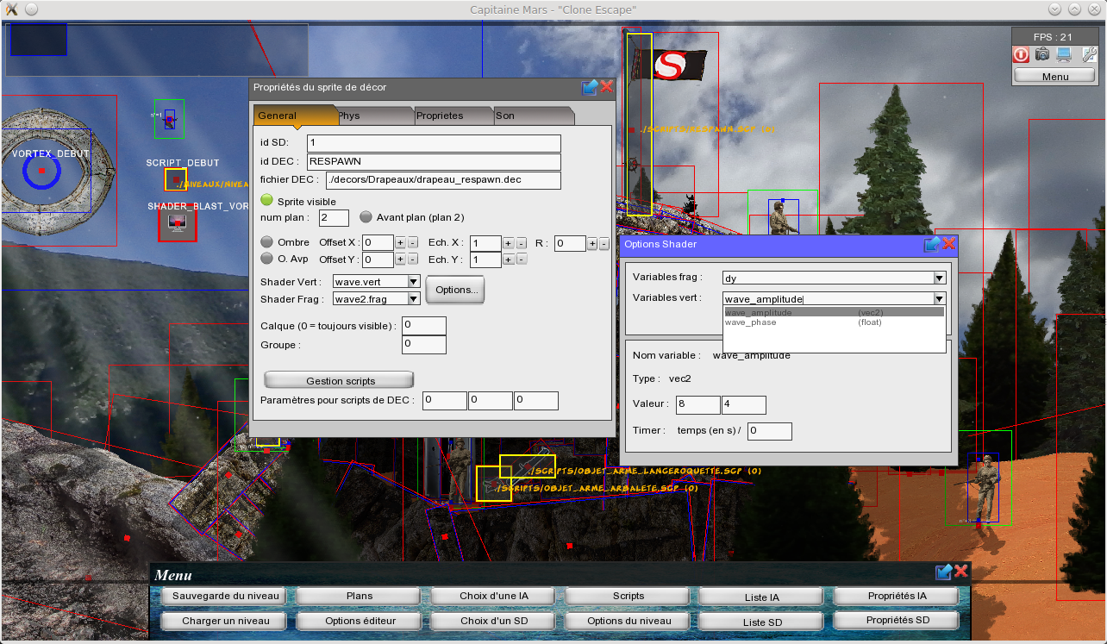Select wave_phase in the variables list

[750, 322]
